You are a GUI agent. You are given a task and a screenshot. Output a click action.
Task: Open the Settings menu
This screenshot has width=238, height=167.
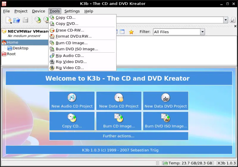(x=72, y=11)
